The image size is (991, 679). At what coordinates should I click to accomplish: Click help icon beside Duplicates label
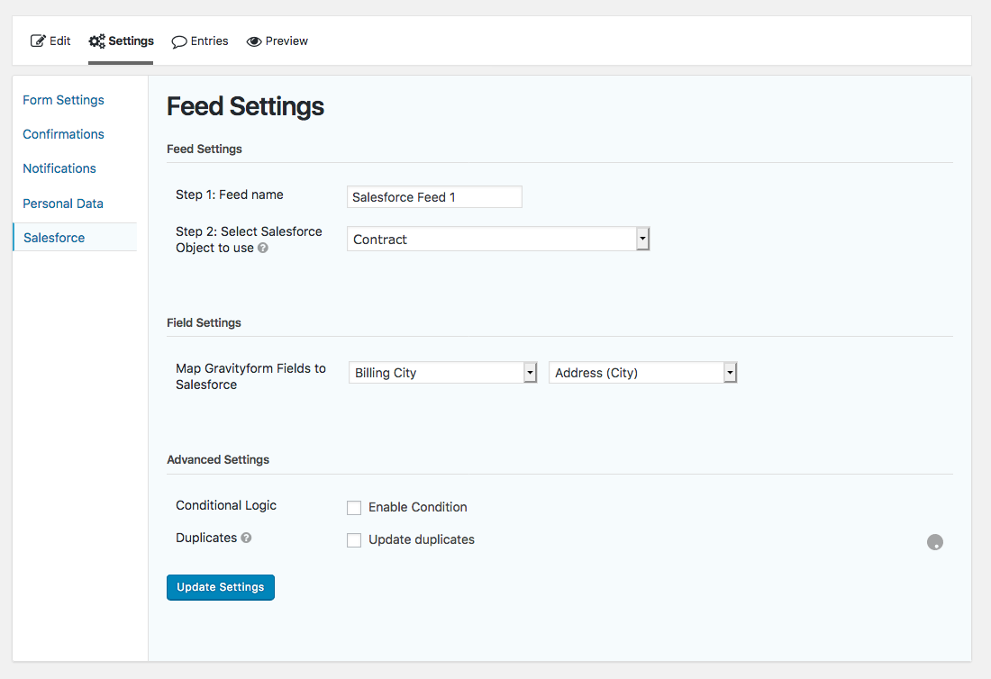pos(246,538)
